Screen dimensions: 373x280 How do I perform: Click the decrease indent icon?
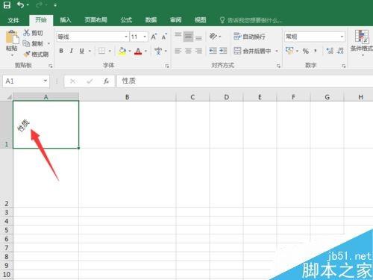(213, 51)
